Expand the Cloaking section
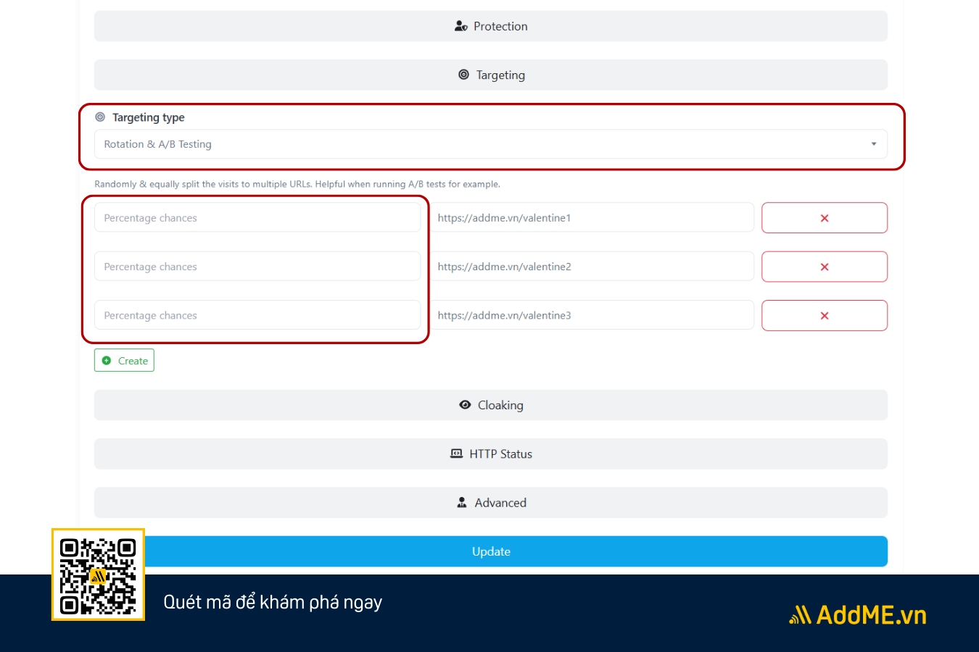Screen dimensions: 979x652 [491, 405]
